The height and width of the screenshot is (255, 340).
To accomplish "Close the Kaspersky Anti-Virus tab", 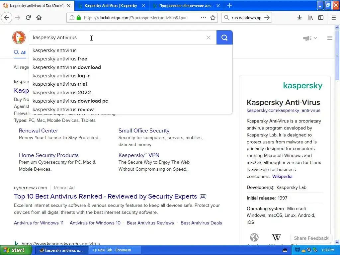I will click(x=143, y=6).
